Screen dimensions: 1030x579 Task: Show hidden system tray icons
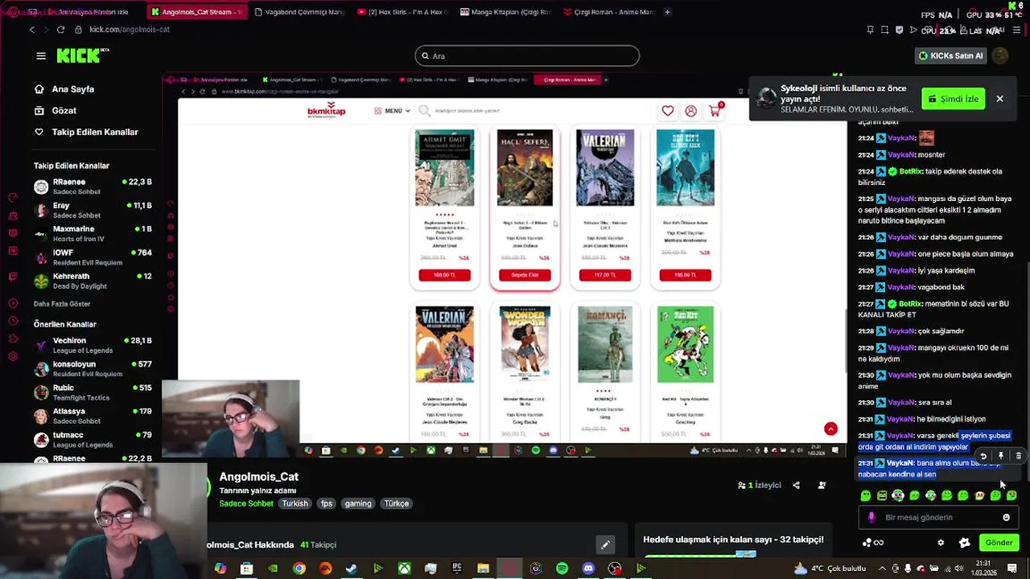tap(882, 569)
